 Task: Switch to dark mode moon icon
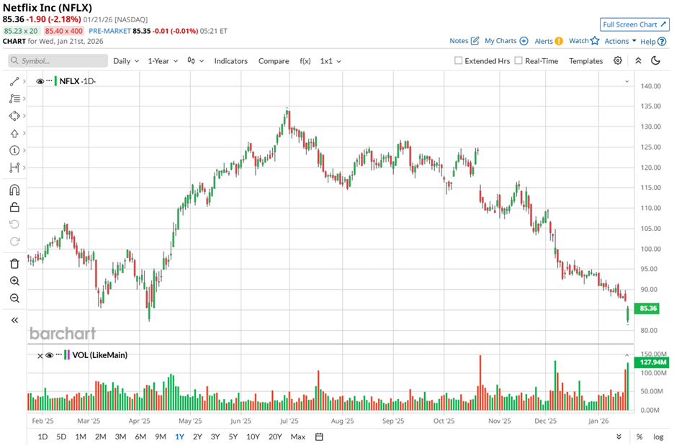pos(655,60)
